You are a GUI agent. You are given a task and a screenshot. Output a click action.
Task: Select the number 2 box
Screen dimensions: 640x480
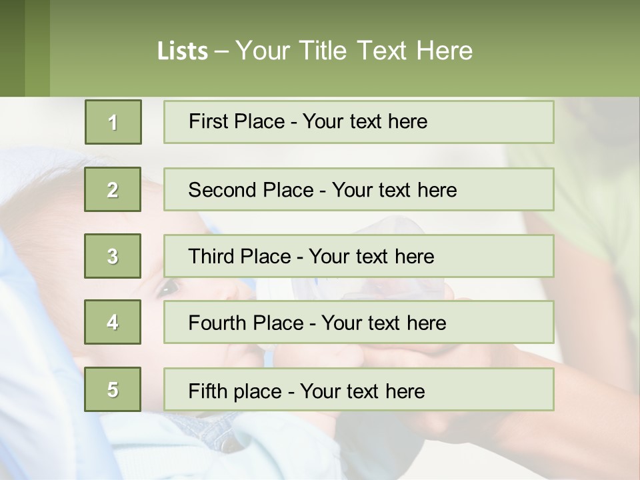pos(113,190)
